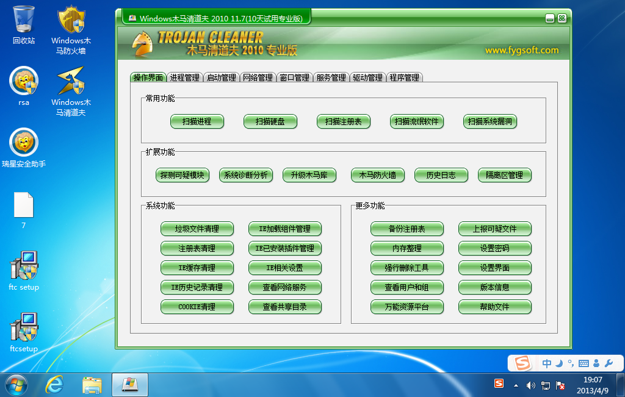Select the rsa desktop icon
The height and width of the screenshot is (397, 625).
pos(24,86)
